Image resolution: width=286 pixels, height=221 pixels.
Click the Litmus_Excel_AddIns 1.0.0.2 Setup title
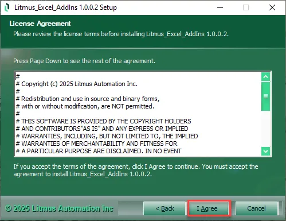point(65,7)
